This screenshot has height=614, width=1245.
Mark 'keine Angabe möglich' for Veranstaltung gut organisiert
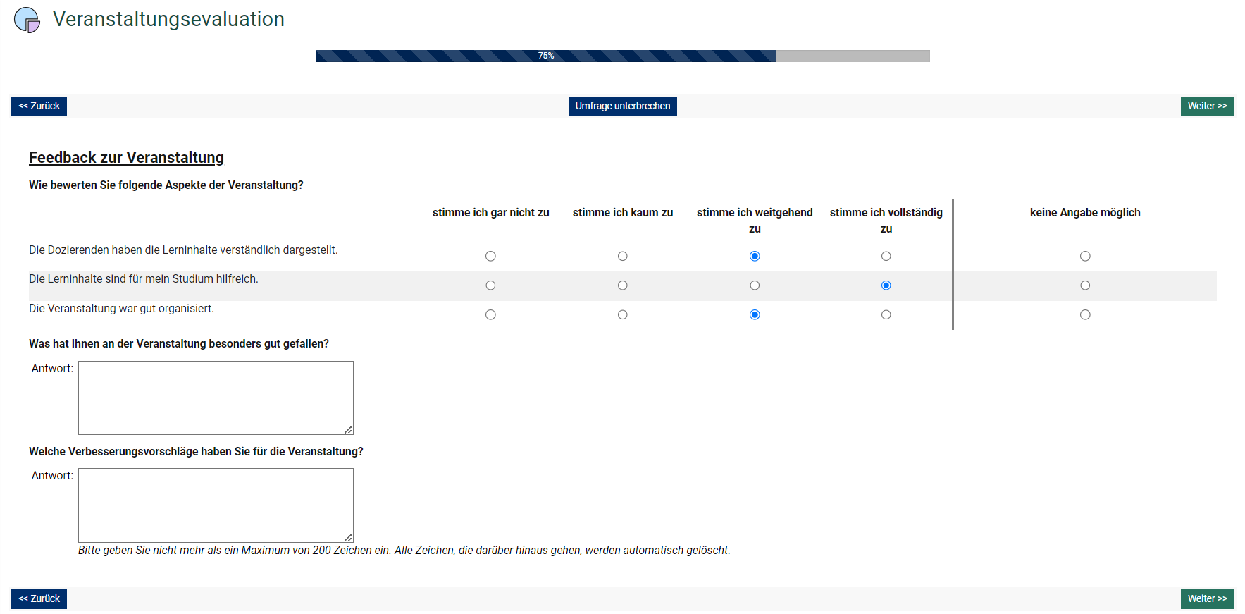[1085, 314]
